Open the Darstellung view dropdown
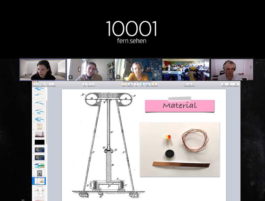The height and width of the screenshot is (201, 265). 36,84
